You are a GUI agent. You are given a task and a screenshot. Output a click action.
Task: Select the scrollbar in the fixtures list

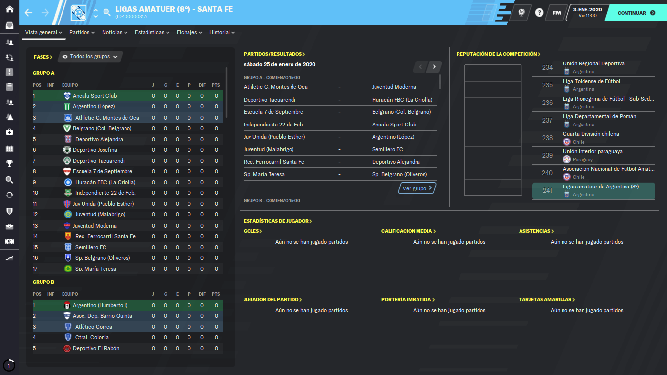[440, 82]
